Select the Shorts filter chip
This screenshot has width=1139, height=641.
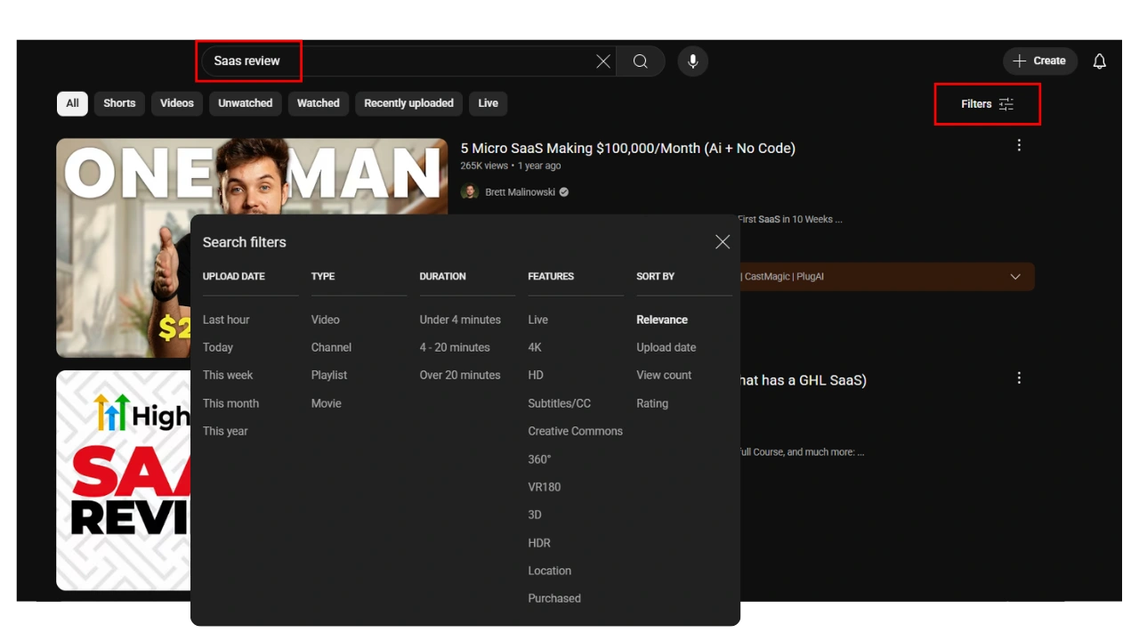click(x=119, y=103)
